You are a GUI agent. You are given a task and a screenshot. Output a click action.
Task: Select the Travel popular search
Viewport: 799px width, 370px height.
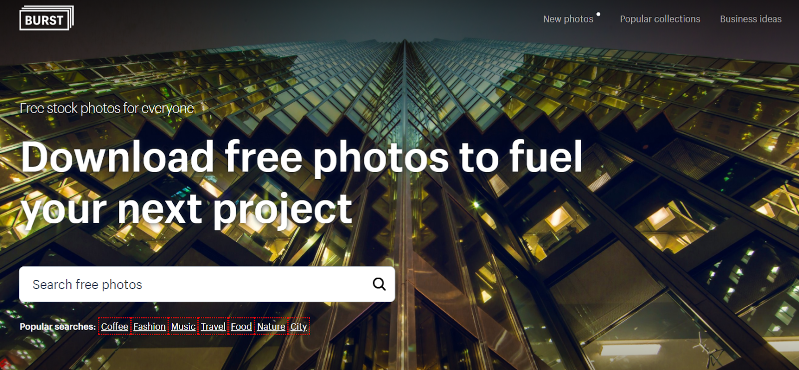pyautogui.click(x=213, y=327)
